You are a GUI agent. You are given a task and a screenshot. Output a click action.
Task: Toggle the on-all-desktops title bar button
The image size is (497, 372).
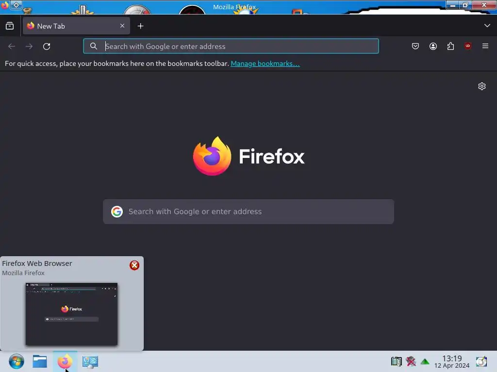click(16, 5)
